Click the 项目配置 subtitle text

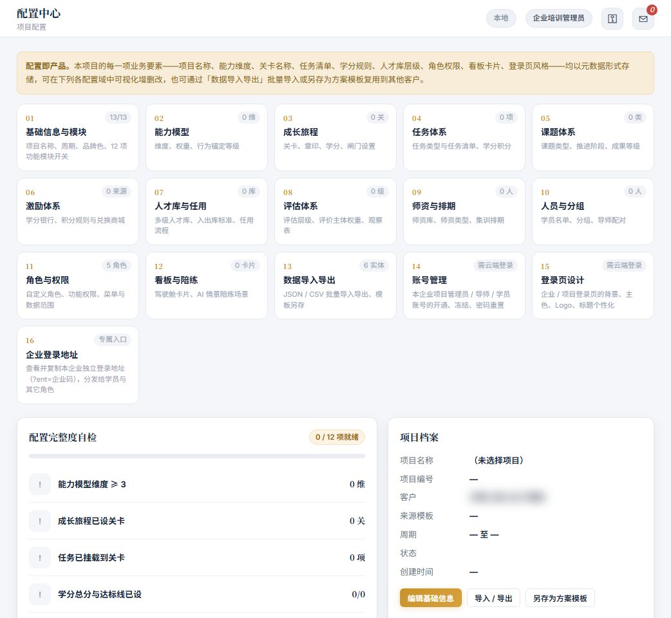click(x=32, y=27)
